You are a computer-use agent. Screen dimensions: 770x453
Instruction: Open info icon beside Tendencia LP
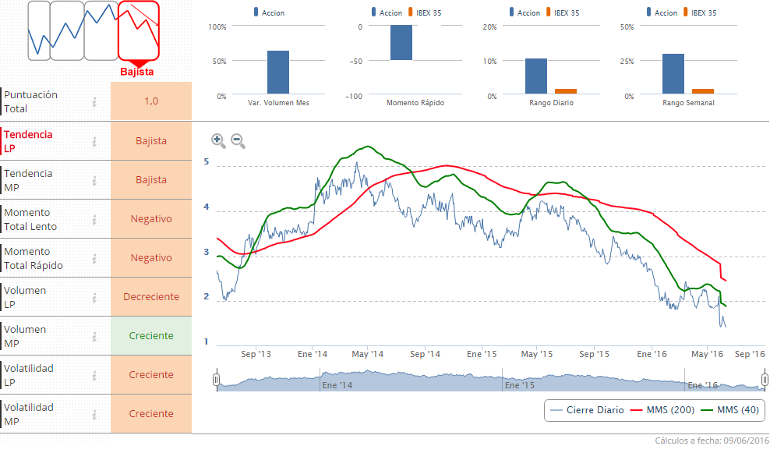coord(94,141)
